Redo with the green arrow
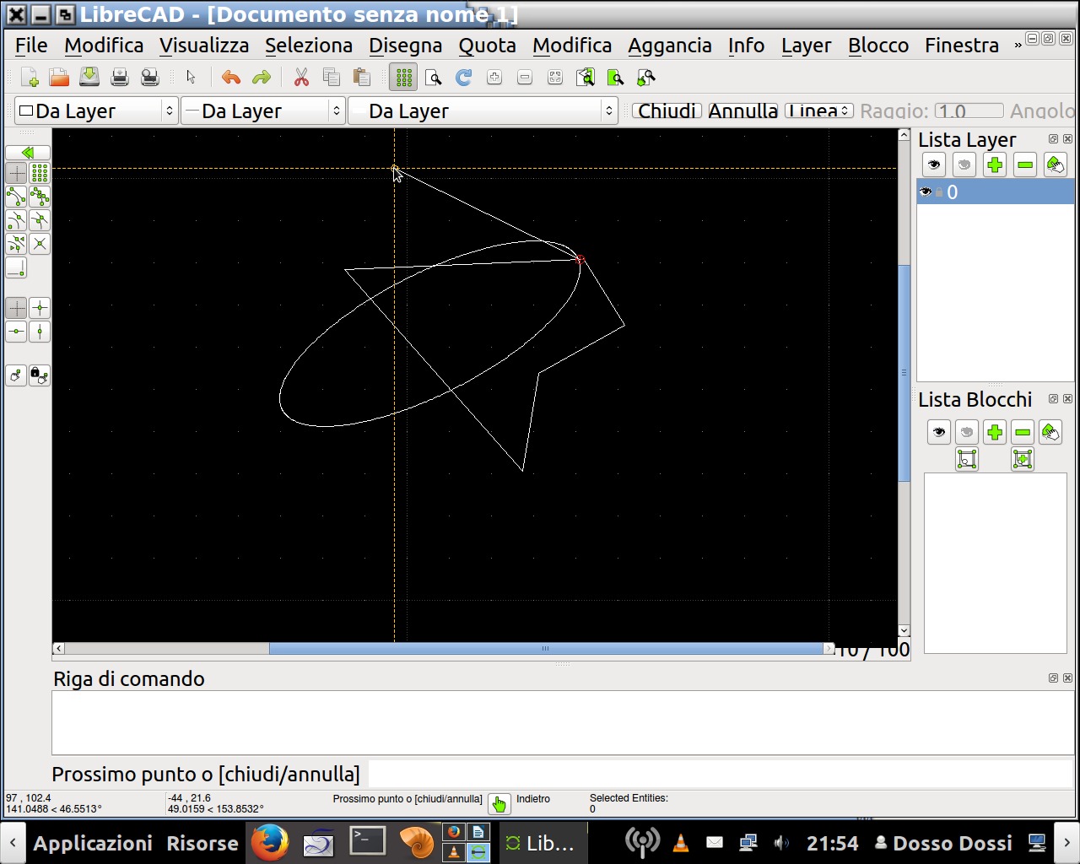The width and height of the screenshot is (1080, 864). (262, 78)
